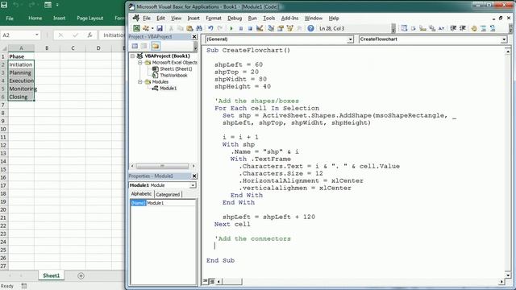Open the Debug menu
The width and height of the screenshot is (516, 290).
(235, 19)
